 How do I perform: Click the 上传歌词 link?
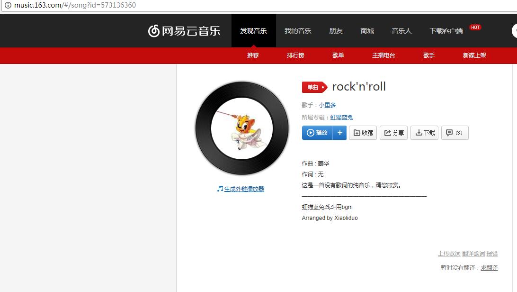pyautogui.click(x=449, y=254)
